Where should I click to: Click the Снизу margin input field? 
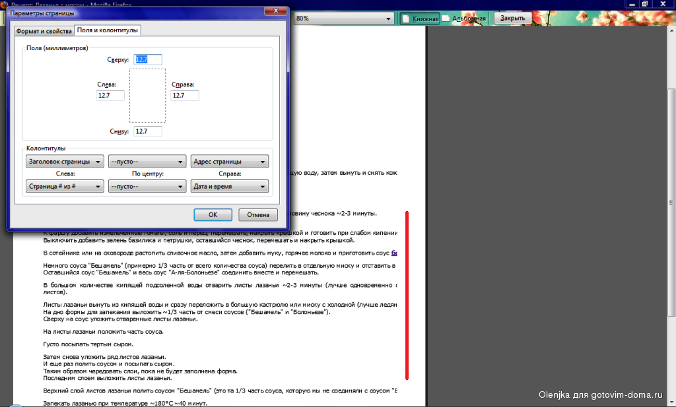(x=148, y=131)
